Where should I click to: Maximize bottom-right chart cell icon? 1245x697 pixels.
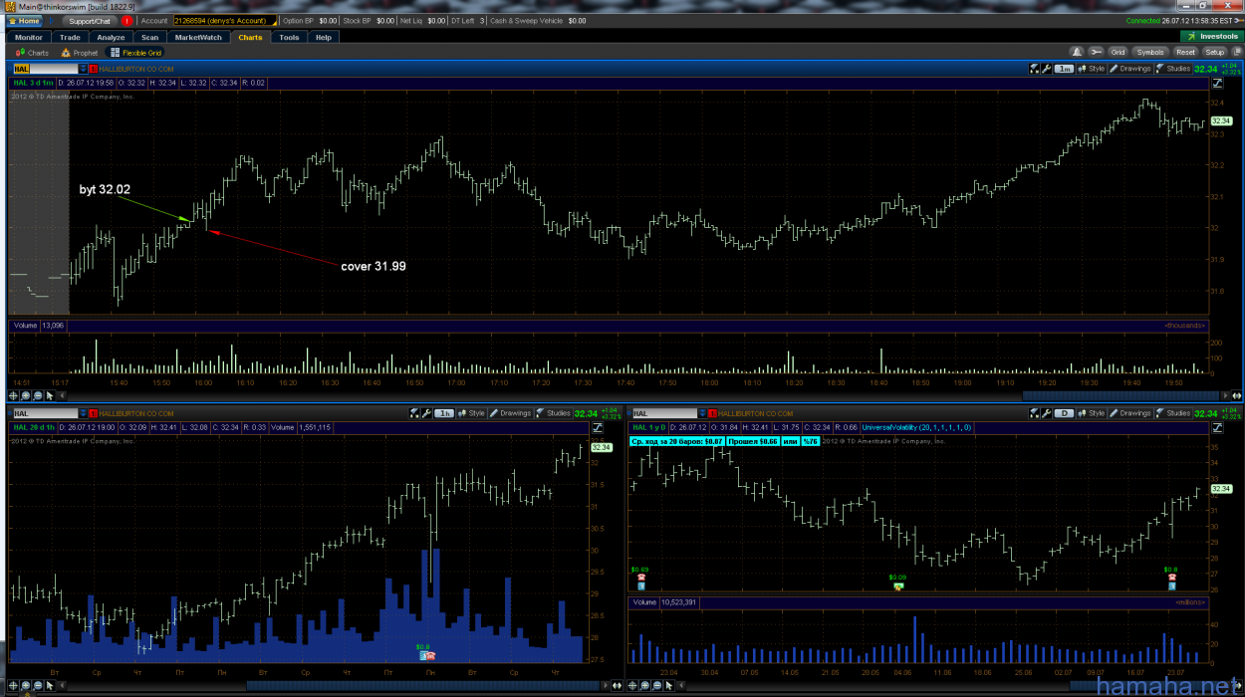(x=1217, y=428)
